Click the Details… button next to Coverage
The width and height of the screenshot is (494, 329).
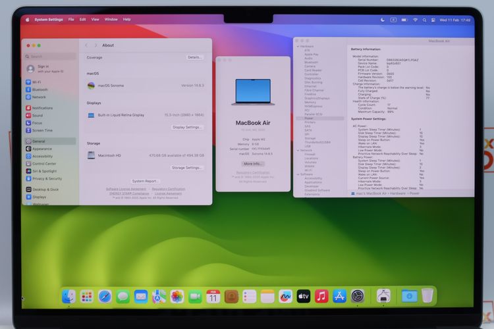(x=194, y=57)
